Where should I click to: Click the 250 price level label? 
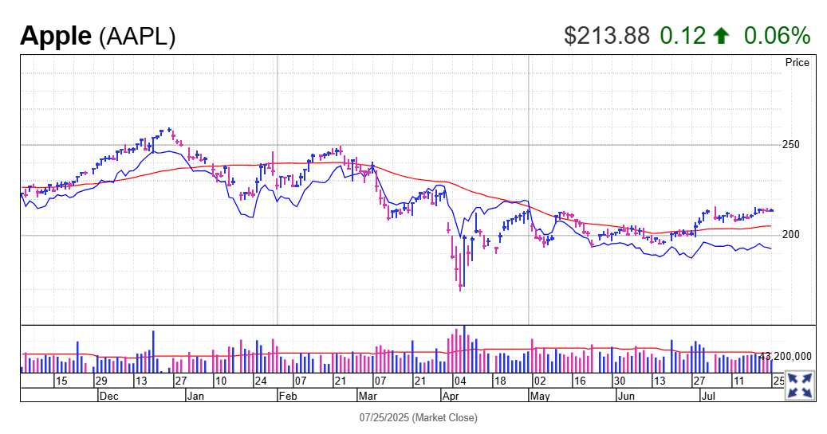pos(790,145)
